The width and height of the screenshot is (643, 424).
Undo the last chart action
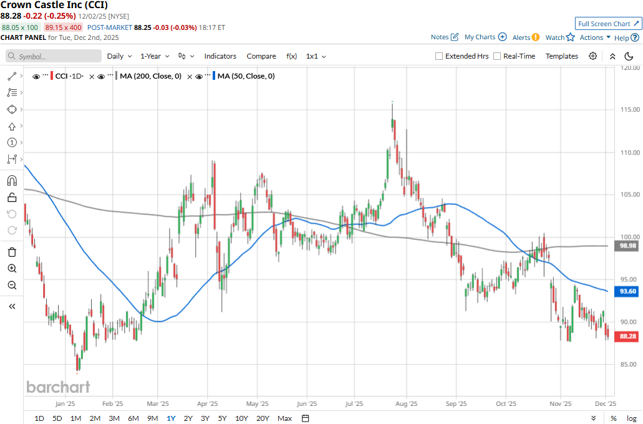click(x=12, y=214)
